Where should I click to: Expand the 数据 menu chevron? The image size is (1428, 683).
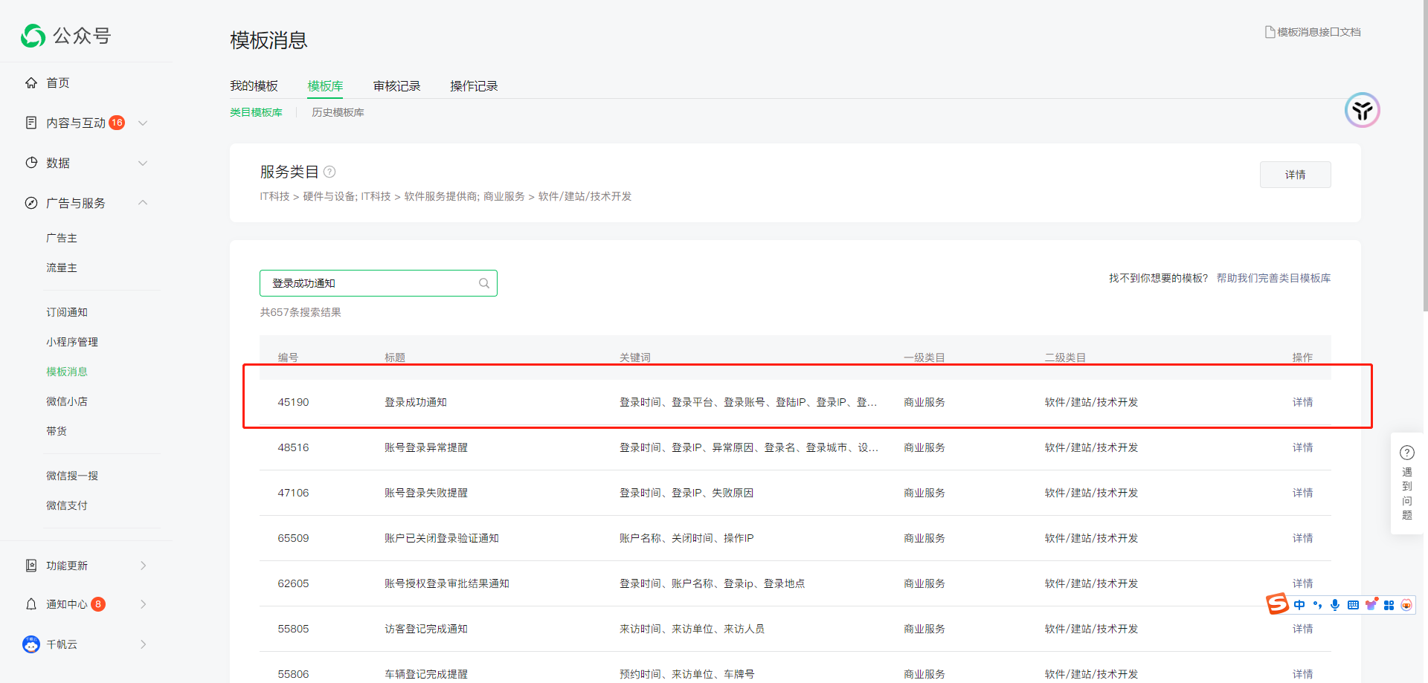tap(143, 163)
